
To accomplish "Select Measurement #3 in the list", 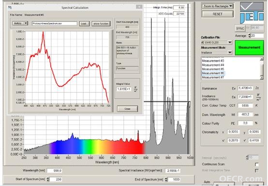I will 213,61.
